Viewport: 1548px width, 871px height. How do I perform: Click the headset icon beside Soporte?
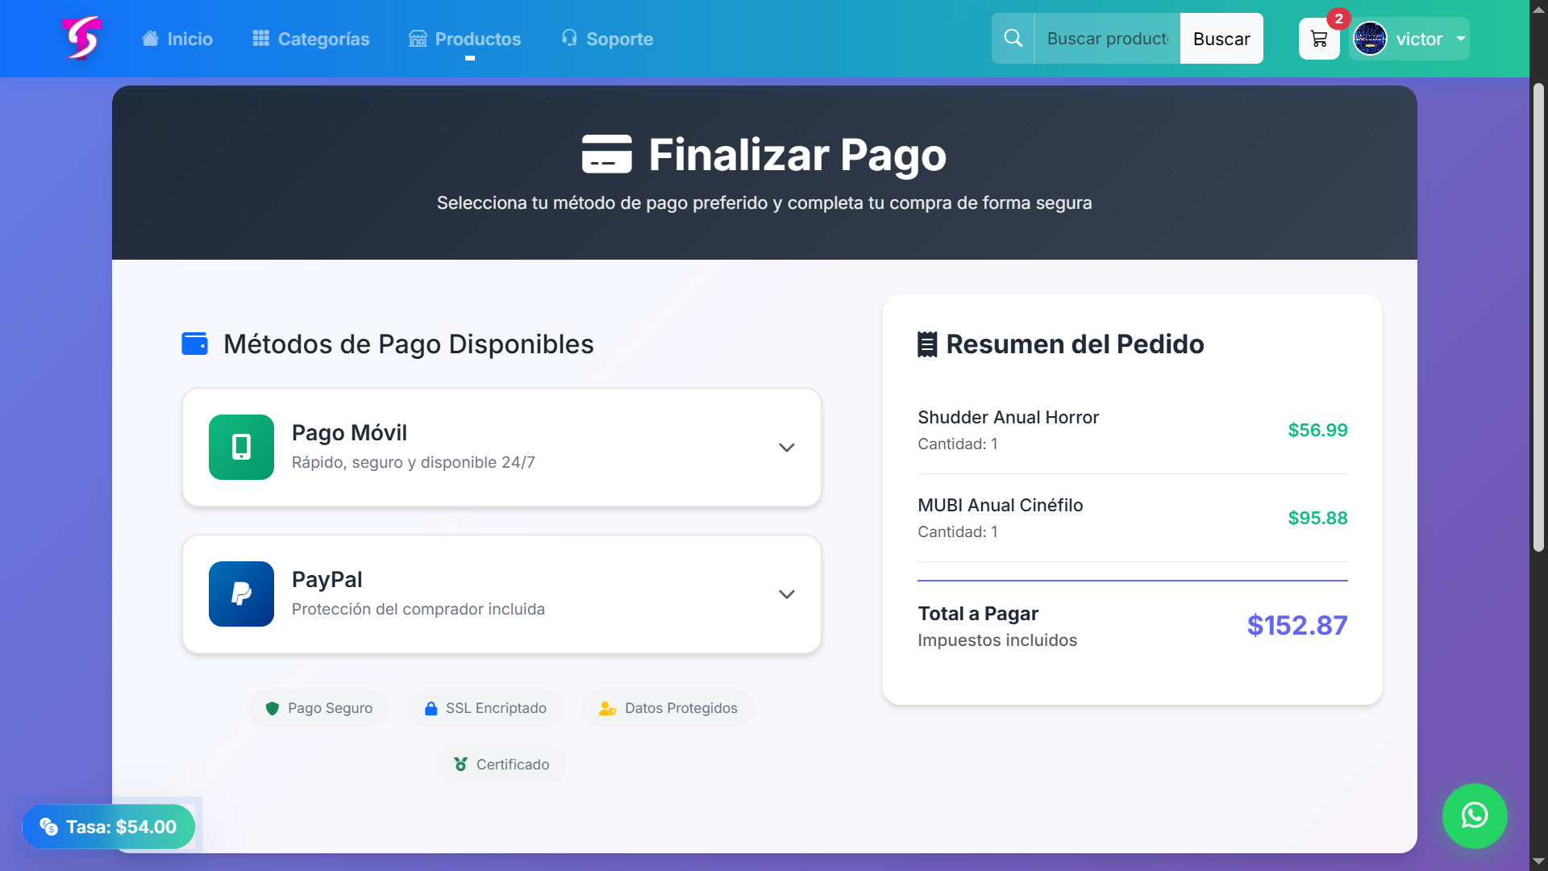click(x=569, y=38)
